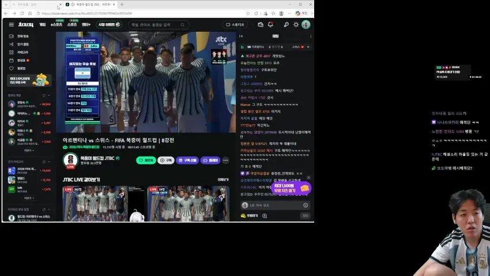Open the 북중미 월드컵 JTBC channel name
Screen dimensions: 490x276
pyautogui.click(x=97, y=158)
